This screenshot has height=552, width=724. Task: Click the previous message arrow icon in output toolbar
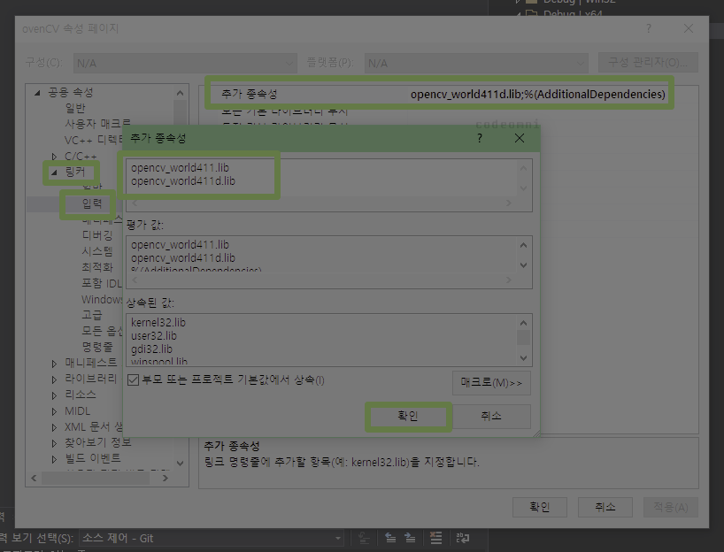(x=390, y=538)
